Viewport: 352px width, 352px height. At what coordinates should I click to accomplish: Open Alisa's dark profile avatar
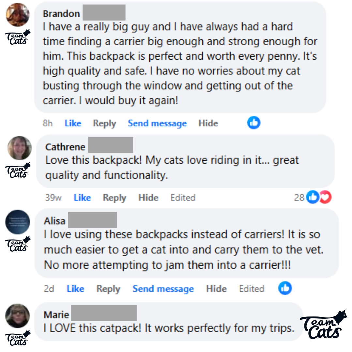[18, 222]
